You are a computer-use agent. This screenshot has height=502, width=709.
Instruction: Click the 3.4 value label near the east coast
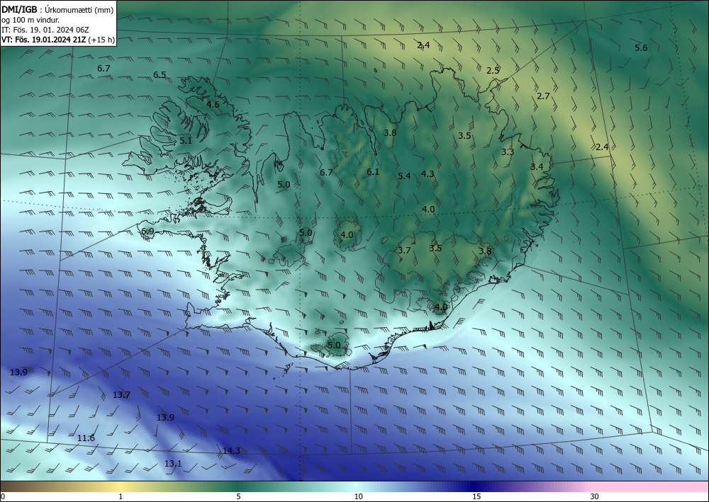(x=537, y=167)
